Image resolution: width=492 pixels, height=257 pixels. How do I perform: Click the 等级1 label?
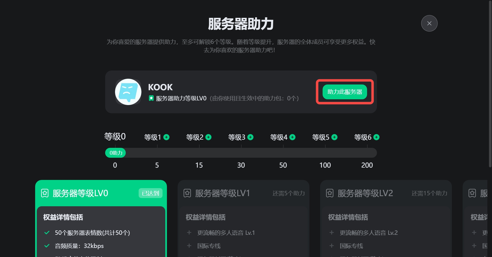[x=153, y=137]
